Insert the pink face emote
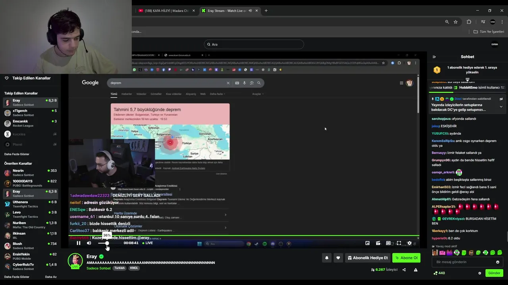Image resolution: width=508 pixels, height=285 pixels. pos(442,253)
